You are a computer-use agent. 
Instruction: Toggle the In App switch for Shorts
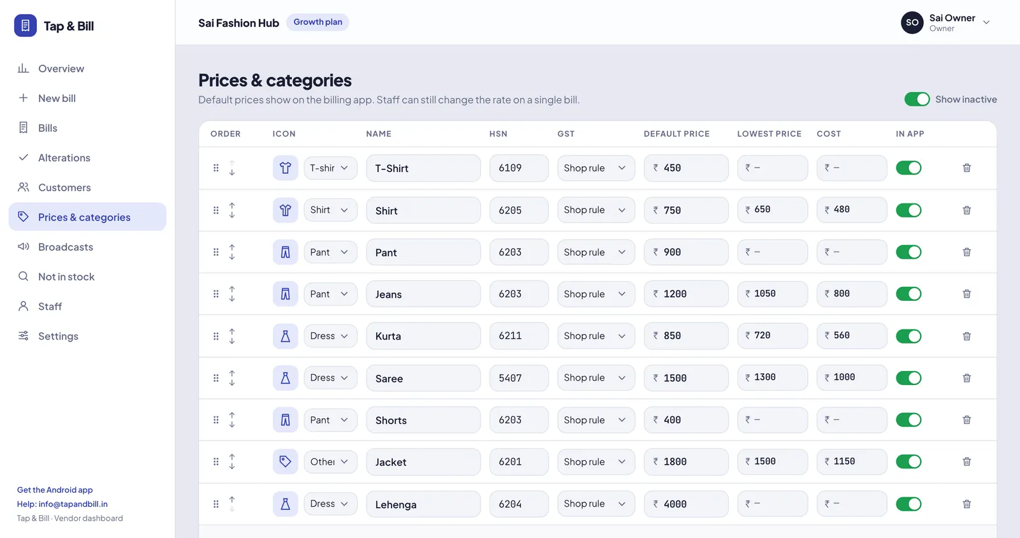click(x=908, y=420)
